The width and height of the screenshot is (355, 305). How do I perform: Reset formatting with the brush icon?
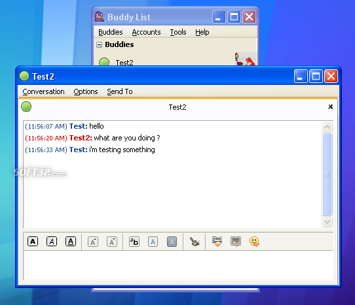point(195,242)
